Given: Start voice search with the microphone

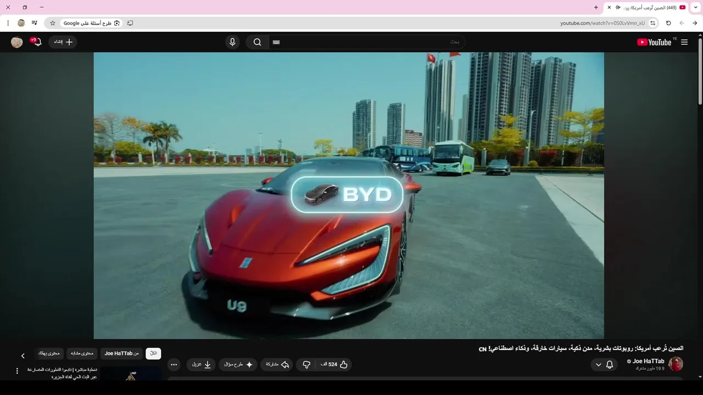Looking at the screenshot, I should (x=232, y=42).
